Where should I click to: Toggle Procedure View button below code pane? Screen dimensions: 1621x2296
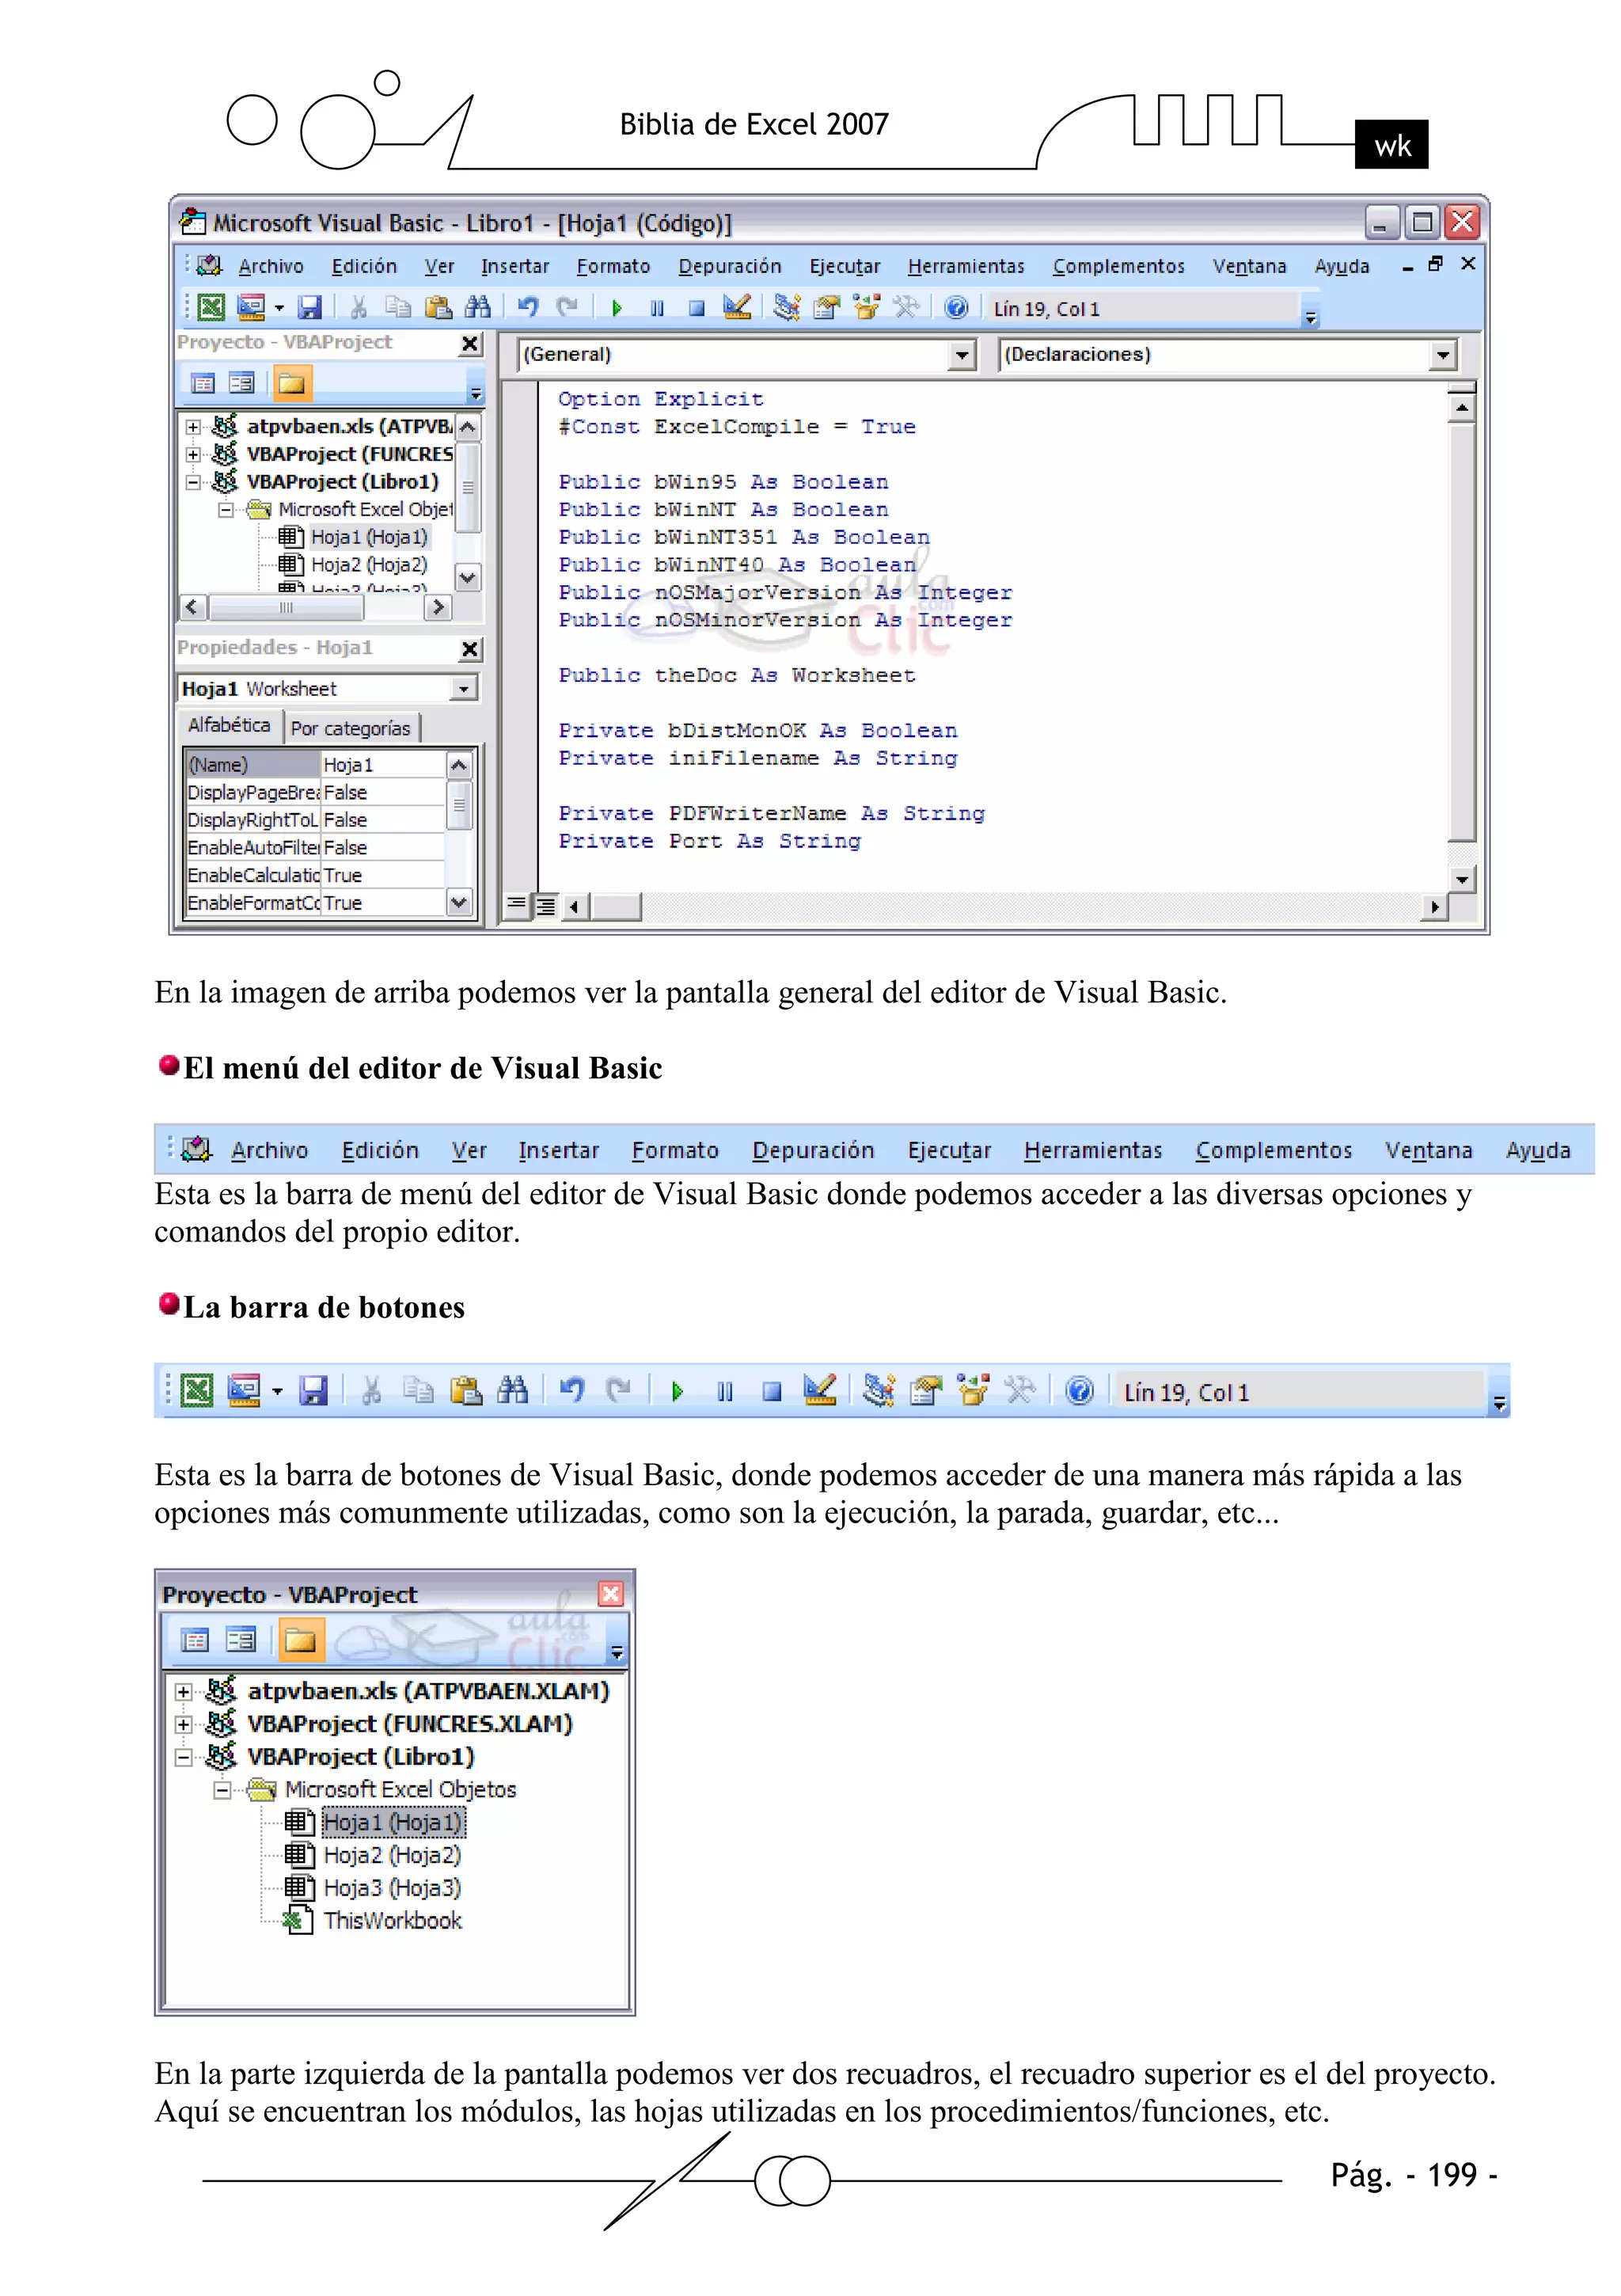tap(516, 906)
